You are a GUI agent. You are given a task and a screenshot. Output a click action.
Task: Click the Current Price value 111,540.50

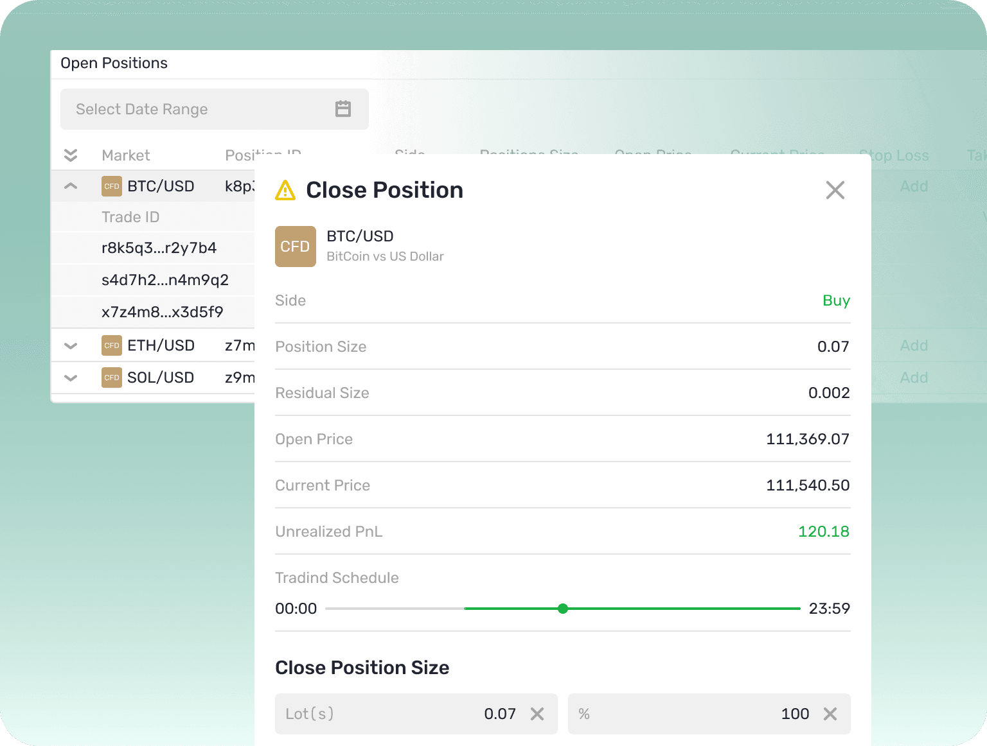click(x=808, y=485)
